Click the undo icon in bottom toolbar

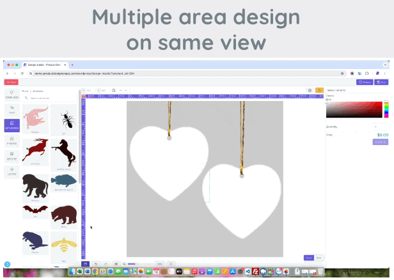(95, 263)
